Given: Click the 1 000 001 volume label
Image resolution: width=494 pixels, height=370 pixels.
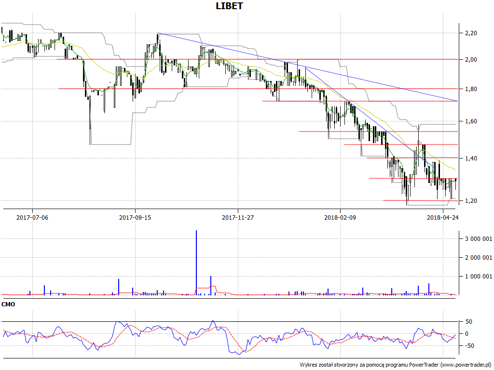Looking at the screenshot, I should tap(478, 276).
